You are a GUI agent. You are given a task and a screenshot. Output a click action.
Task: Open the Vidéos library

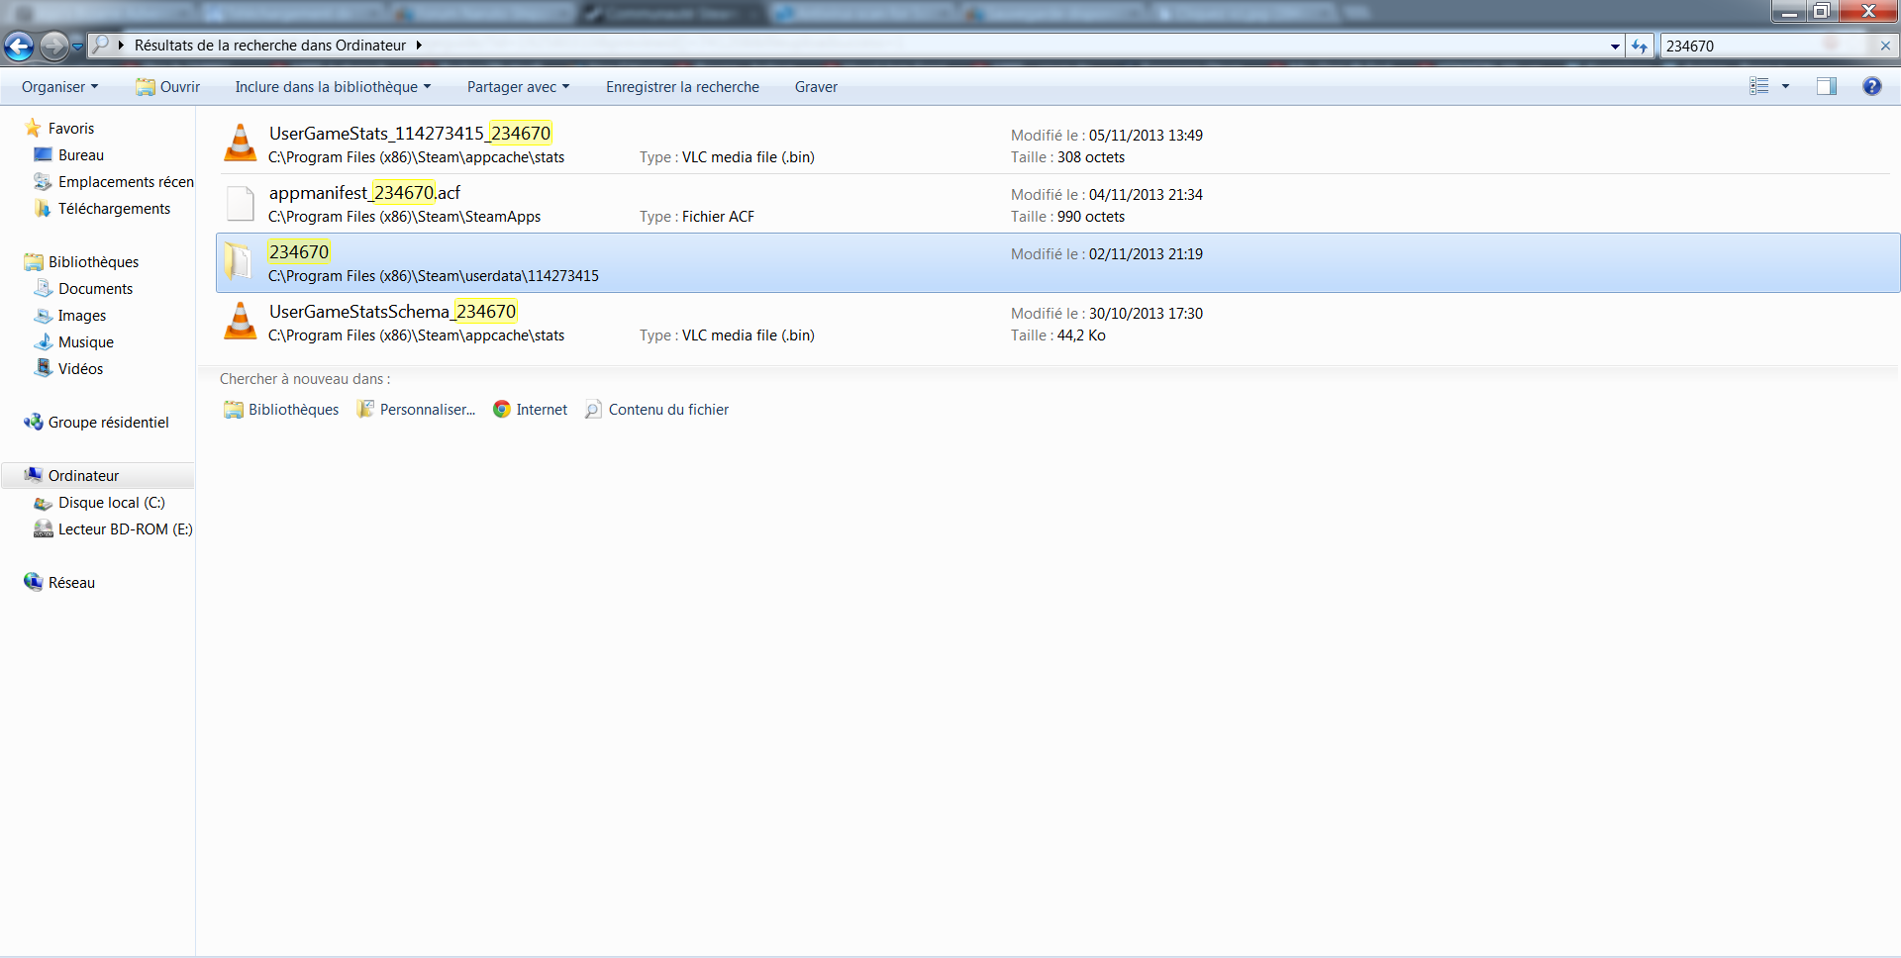[80, 369]
